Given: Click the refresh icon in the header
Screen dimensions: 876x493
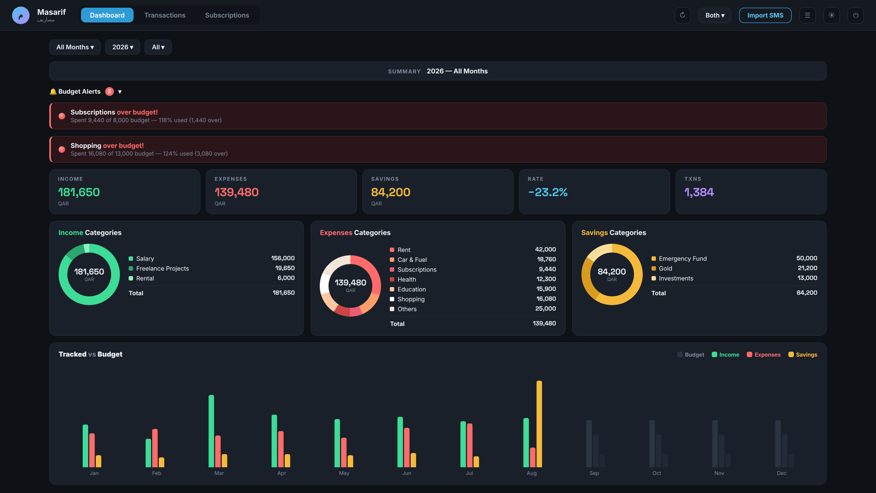Looking at the screenshot, I should click(682, 15).
